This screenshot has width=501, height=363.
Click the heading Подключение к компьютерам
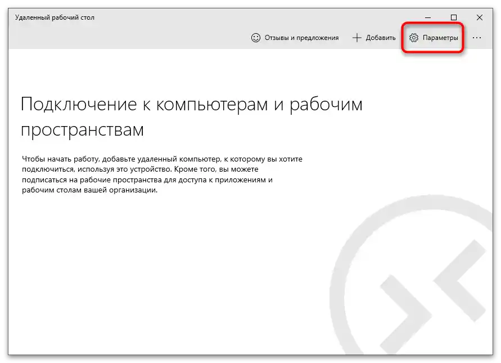(x=192, y=117)
